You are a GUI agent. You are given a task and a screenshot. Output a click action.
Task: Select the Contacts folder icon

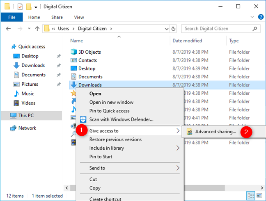tap(73, 60)
